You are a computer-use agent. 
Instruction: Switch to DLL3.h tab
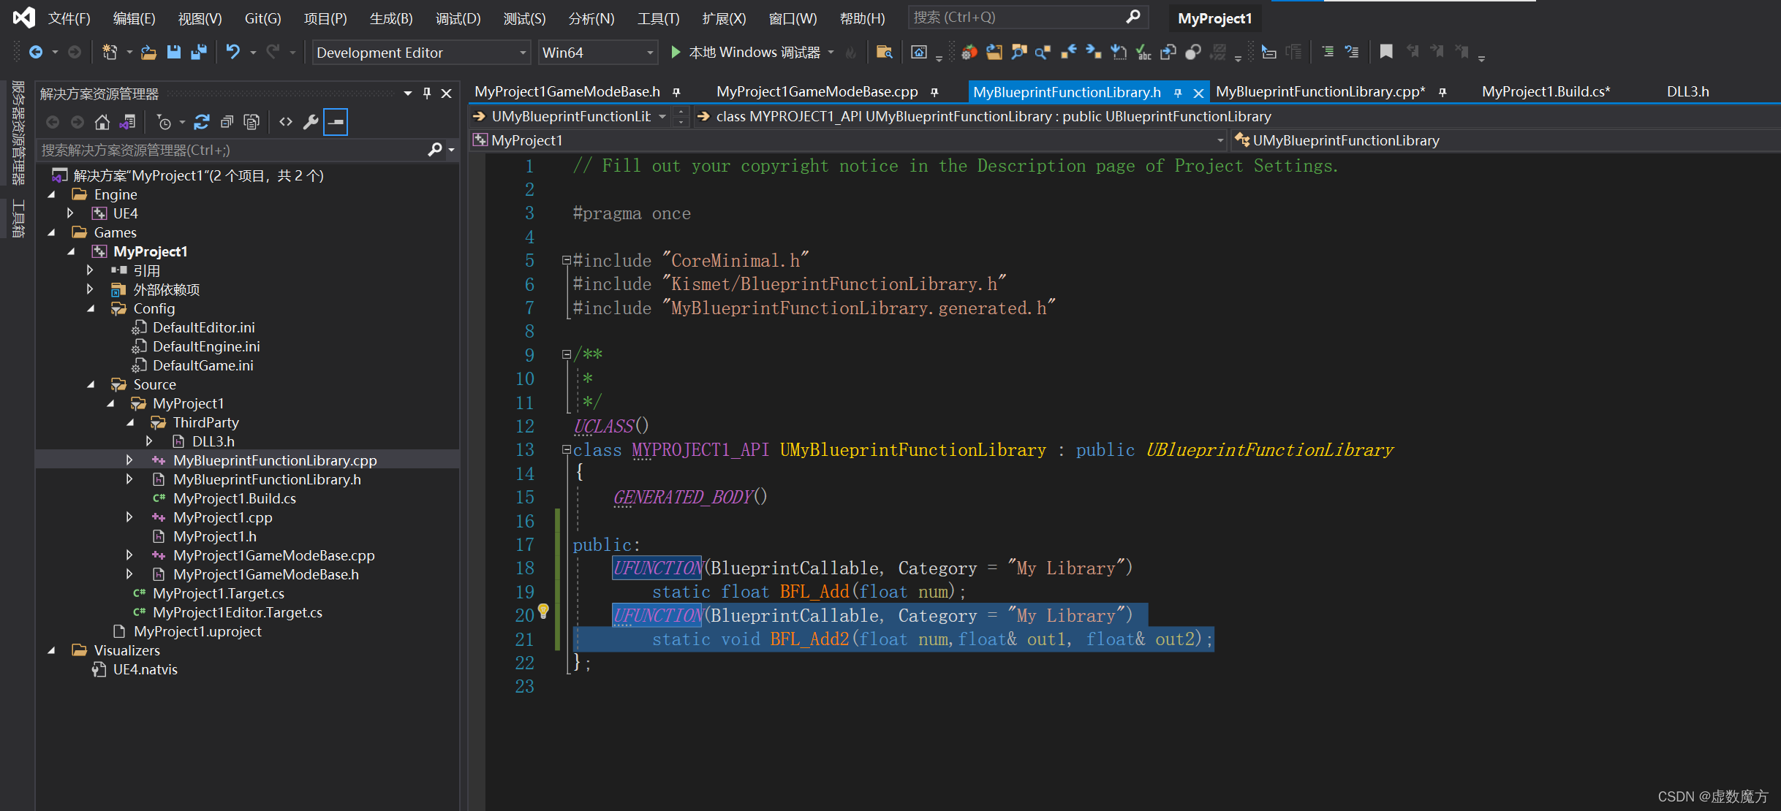(x=1687, y=92)
